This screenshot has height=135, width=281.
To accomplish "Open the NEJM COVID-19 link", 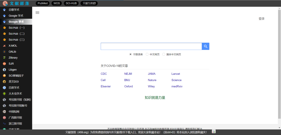I will click(129, 74).
